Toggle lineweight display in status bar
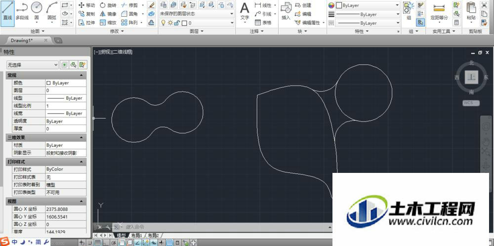 click(162, 243)
